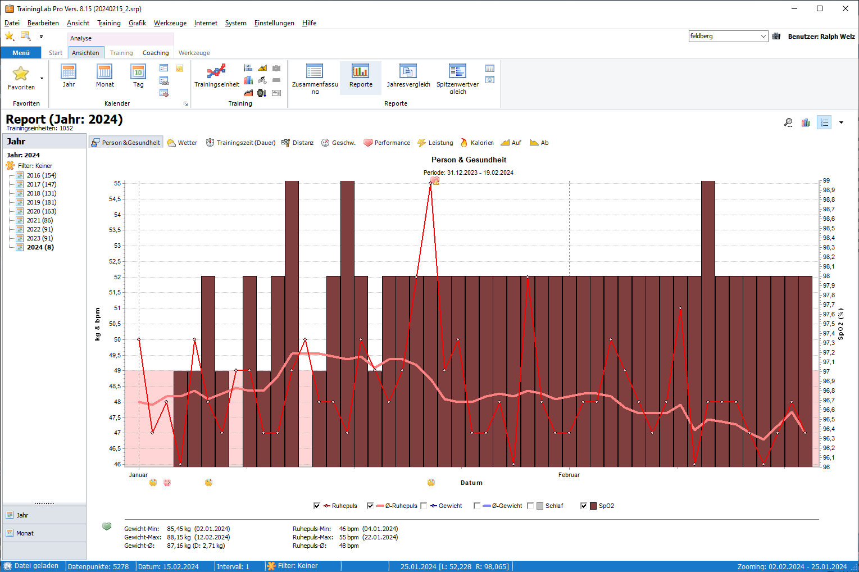Open the chart options dropdown arrow
The width and height of the screenshot is (859, 572).
click(x=841, y=122)
